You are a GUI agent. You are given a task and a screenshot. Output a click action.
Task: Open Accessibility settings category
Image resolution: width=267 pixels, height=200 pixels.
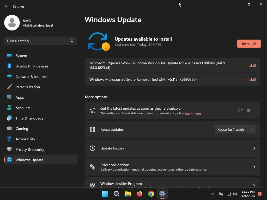(x=41, y=139)
